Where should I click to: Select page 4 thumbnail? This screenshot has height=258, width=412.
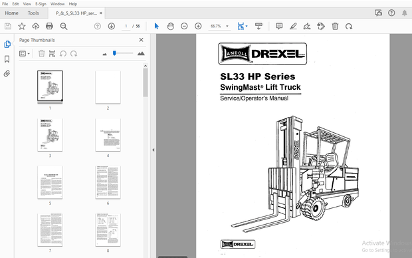[108, 135]
